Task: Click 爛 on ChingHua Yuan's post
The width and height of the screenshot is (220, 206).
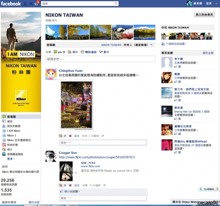Action: [x=70, y=136]
